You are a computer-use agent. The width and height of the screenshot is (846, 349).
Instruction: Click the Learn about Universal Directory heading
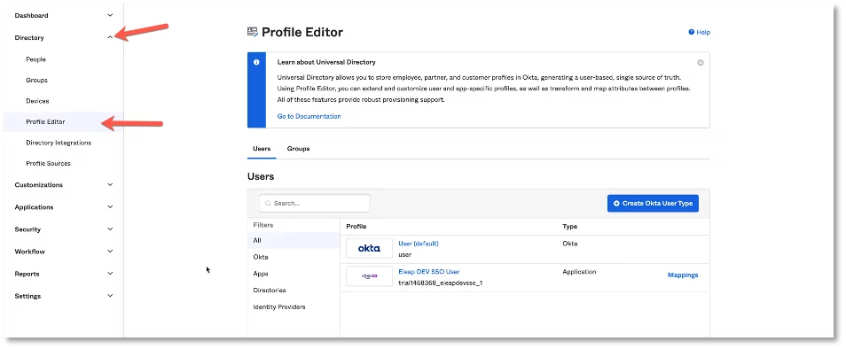pos(326,62)
